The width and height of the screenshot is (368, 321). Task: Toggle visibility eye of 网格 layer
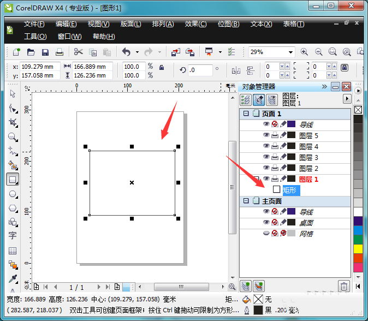(x=266, y=233)
